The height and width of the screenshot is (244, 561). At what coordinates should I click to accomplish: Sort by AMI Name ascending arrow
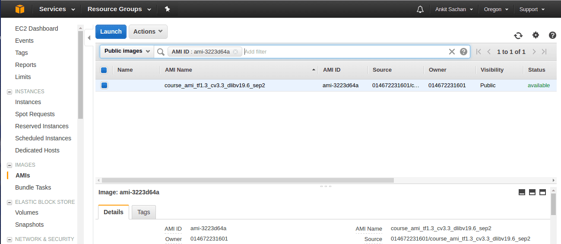[x=314, y=70]
